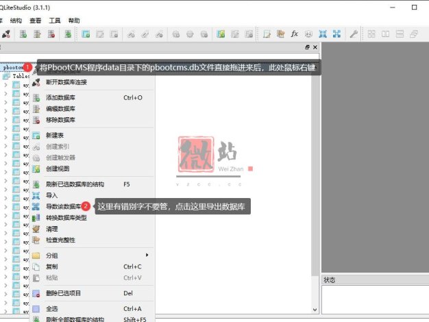
Task: Choose 检查完整性 in context menu
Action: 93,240
